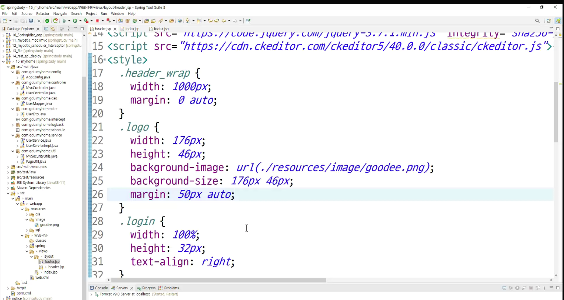
Task: Expand the 14_rest_api_deploy project
Action: pos(3,56)
